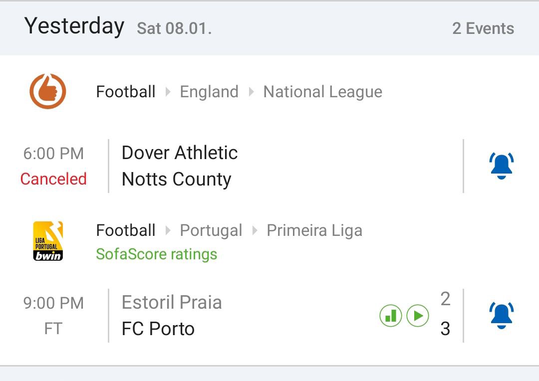The image size is (539, 381).
Task: Select Football in Primeira Liga breadcrumb
Action: point(126,230)
